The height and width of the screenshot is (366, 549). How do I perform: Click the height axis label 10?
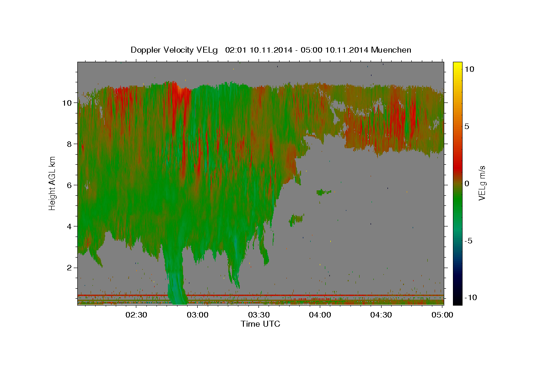click(x=67, y=103)
